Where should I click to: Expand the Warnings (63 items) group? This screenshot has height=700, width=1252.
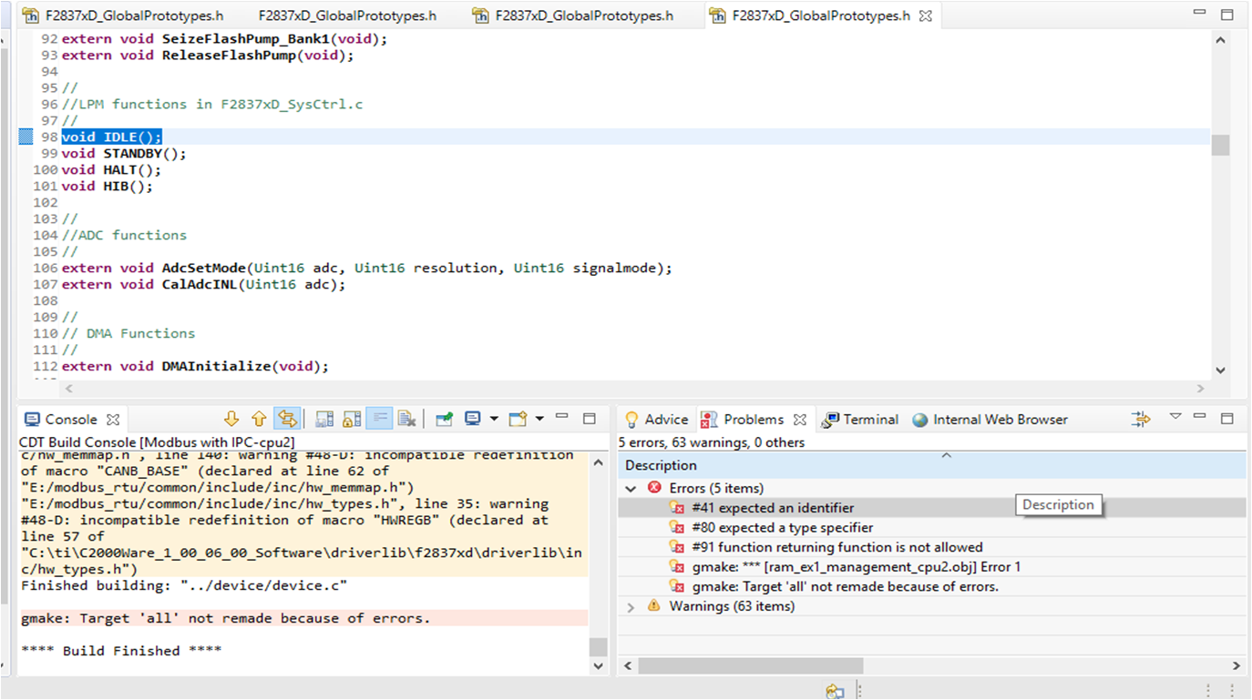(x=631, y=605)
